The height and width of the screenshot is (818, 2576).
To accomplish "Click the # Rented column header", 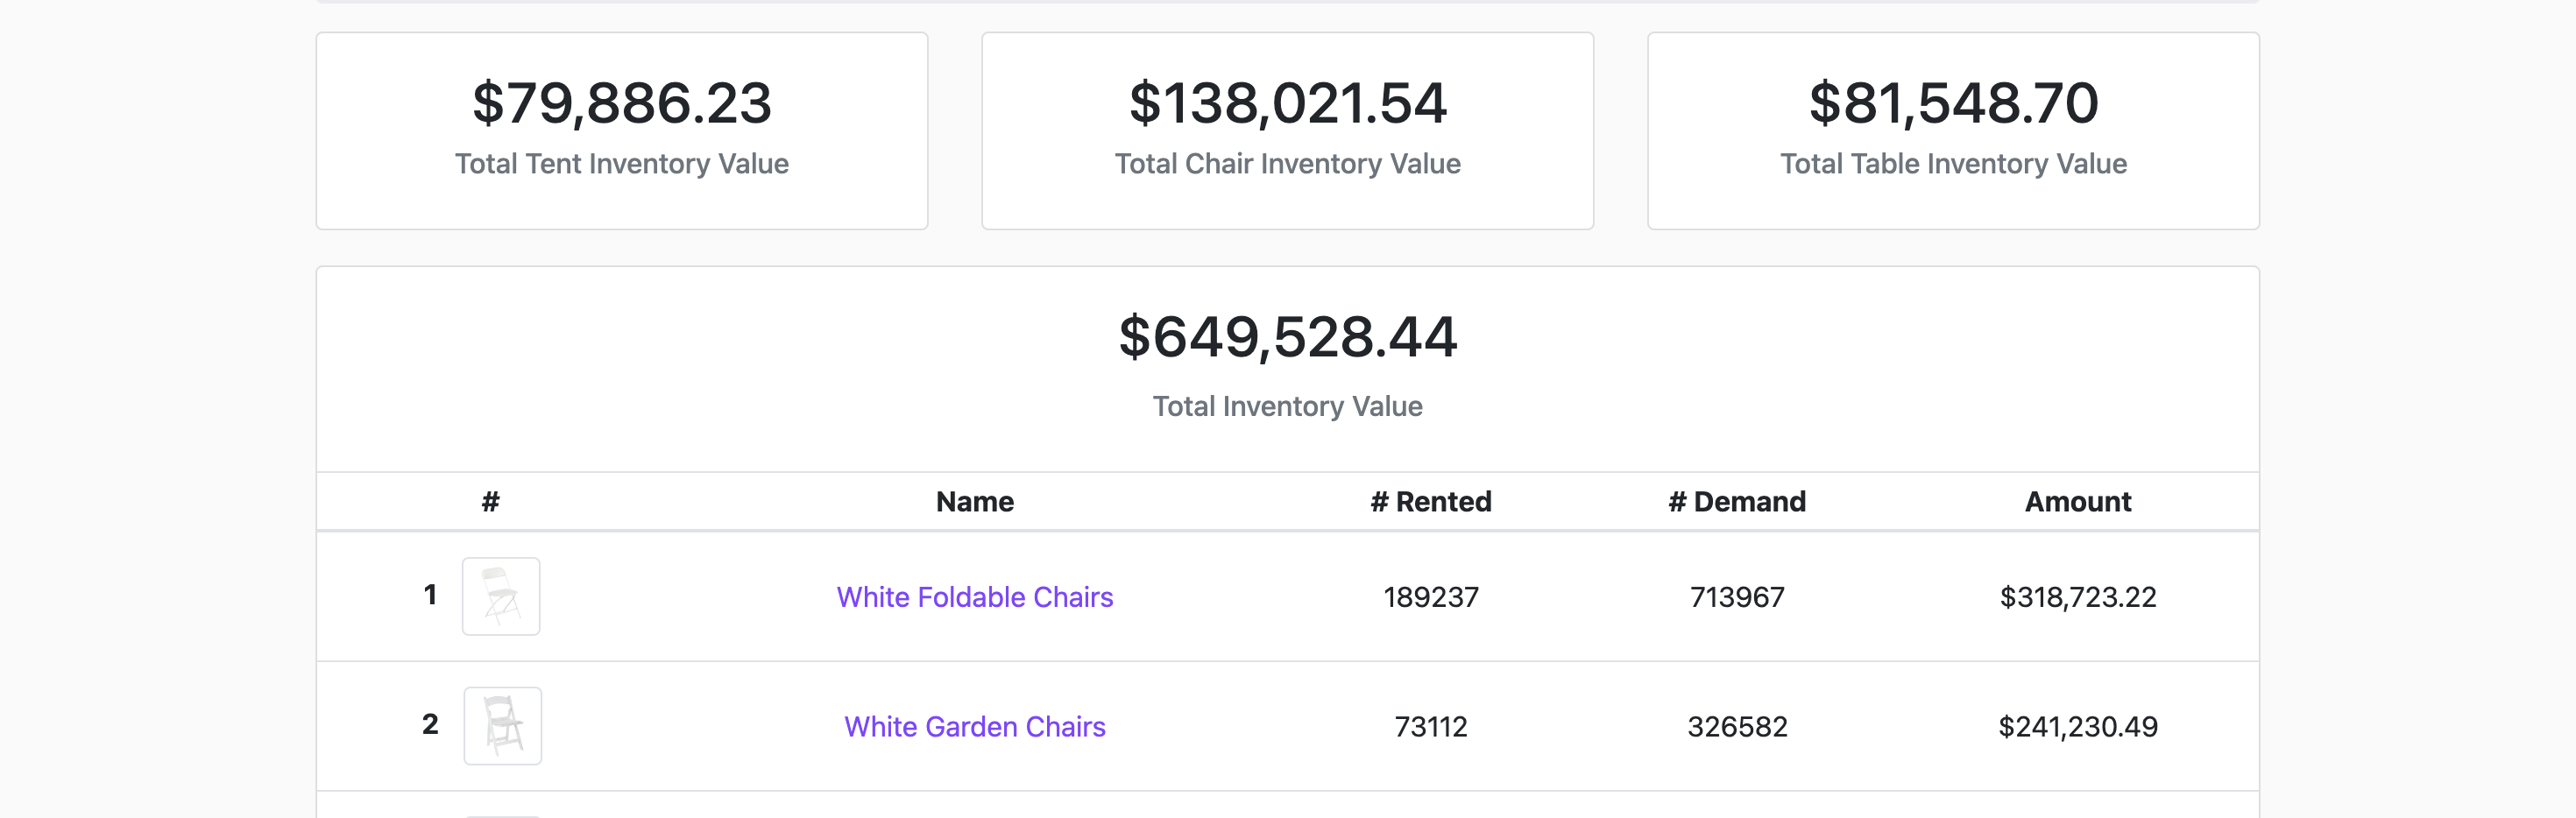I will click(x=1430, y=502).
